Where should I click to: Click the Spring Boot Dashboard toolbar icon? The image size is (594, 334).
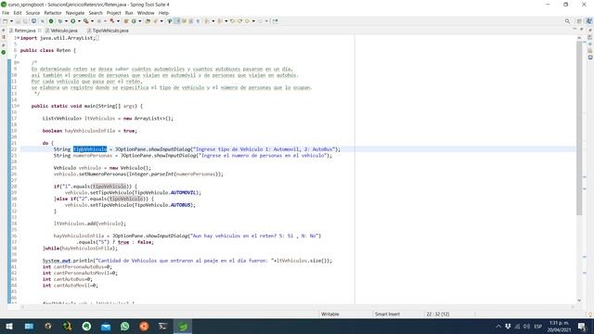click(33, 21)
